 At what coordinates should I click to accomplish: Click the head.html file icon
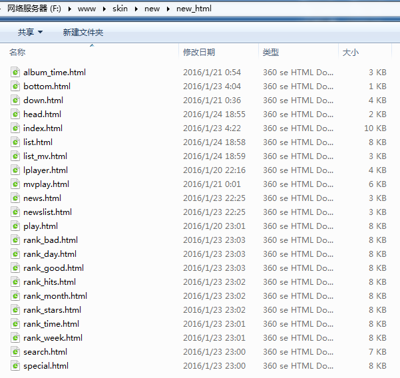(15, 114)
